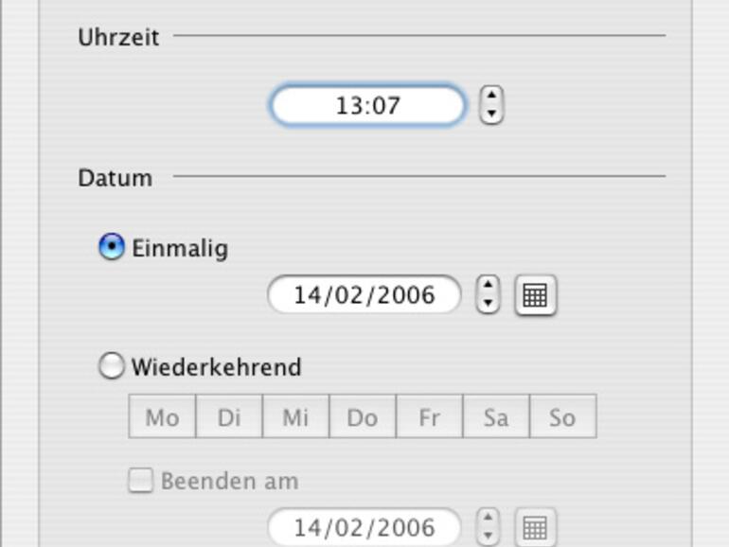The image size is (729, 547).
Task: Select the Wiederkehrend radio button
Action: tap(112, 366)
